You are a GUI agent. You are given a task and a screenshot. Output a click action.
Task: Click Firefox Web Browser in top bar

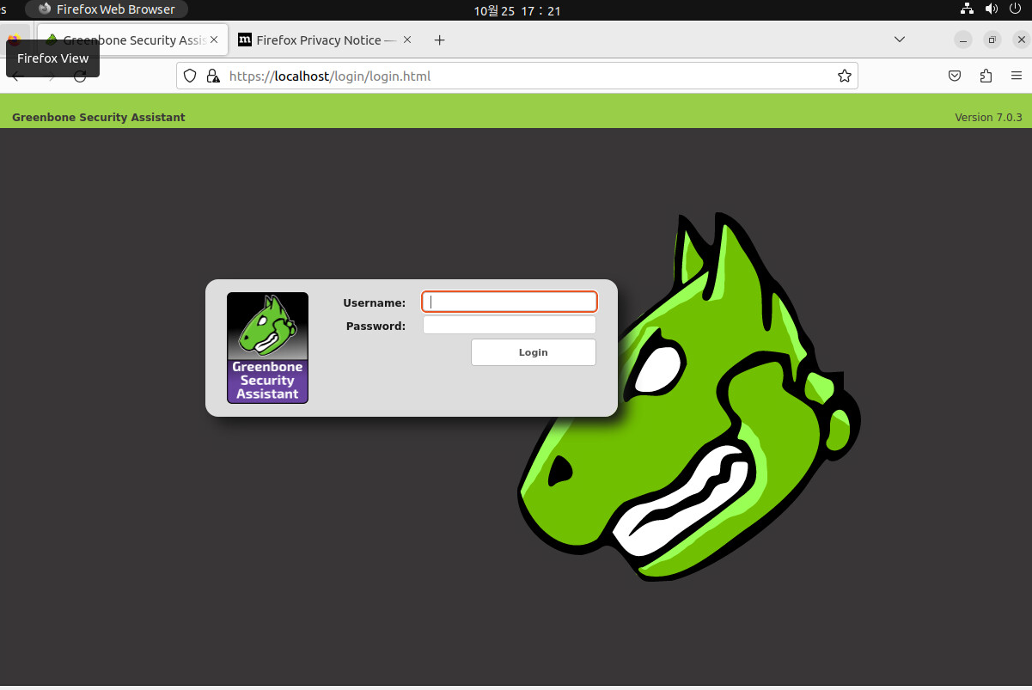pos(107,9)
